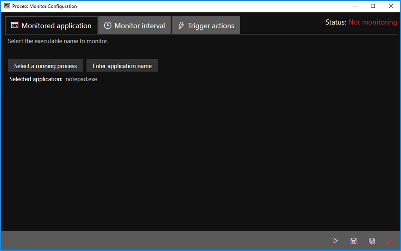Click the Enter application name button
This screenshot has height=251, width=401.
point(122,66)
